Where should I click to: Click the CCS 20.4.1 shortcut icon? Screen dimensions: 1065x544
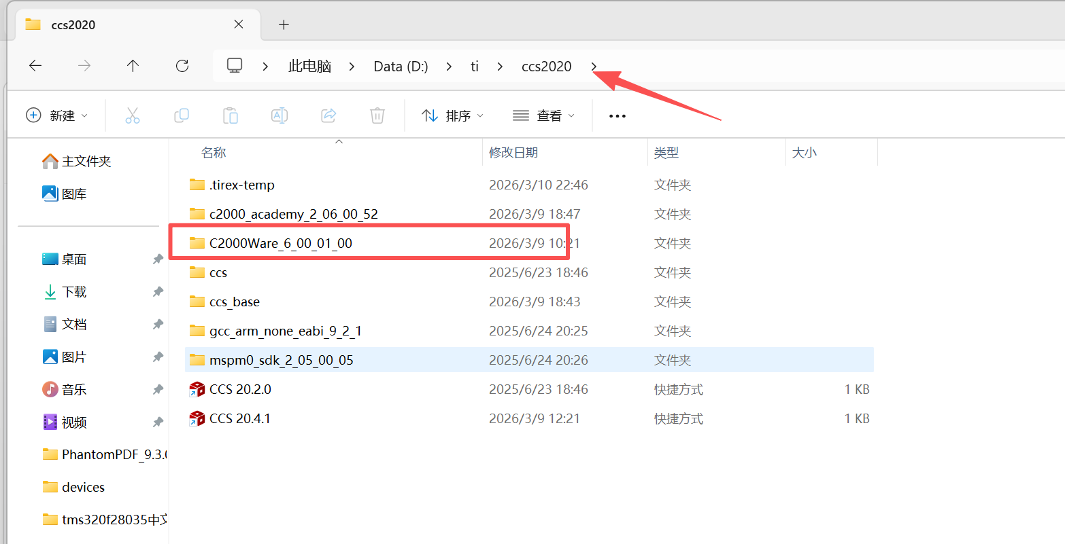[197, 418]
